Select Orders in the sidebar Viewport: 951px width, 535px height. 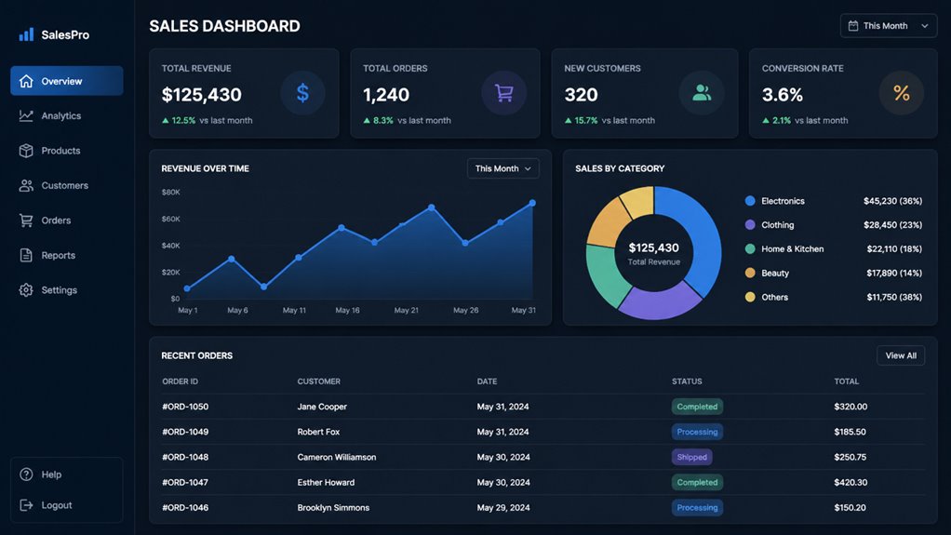click(67, 221)
